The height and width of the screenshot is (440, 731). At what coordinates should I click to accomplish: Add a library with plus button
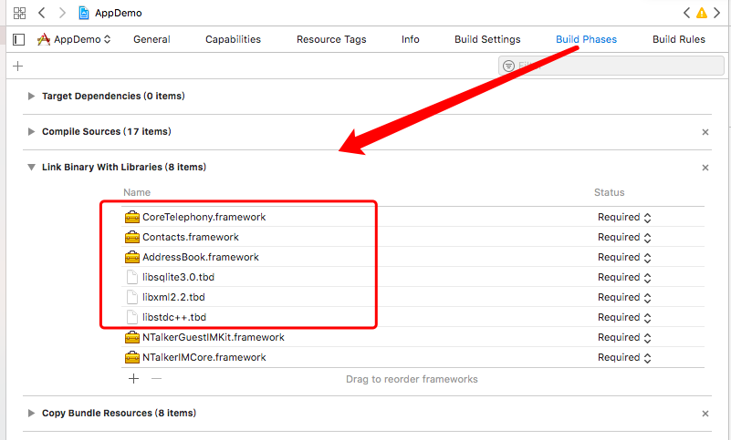pyautogui.click(x=133, y=378)
